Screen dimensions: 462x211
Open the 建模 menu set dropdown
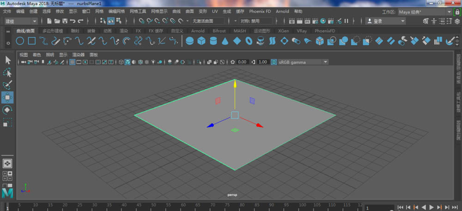(x=21, y=21)
